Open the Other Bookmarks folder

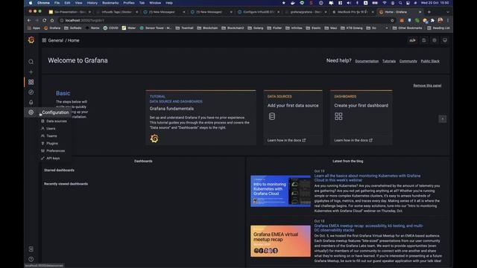tap(408, 28)
